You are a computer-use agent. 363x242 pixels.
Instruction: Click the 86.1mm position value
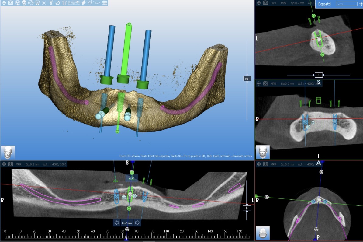127,223
